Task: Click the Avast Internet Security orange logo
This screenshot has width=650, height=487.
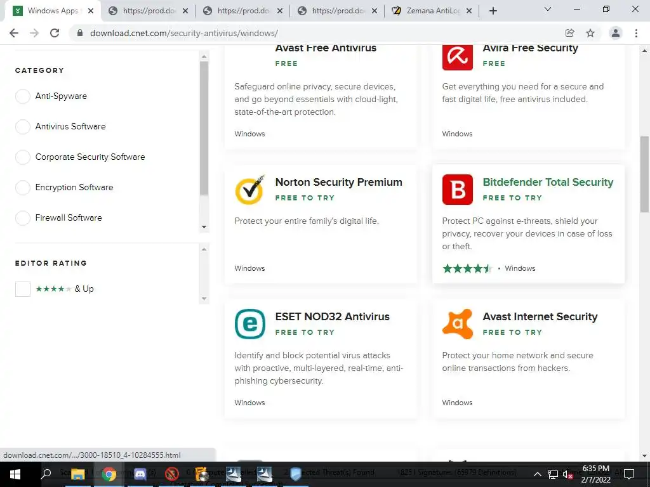Action: click(457, 324)
